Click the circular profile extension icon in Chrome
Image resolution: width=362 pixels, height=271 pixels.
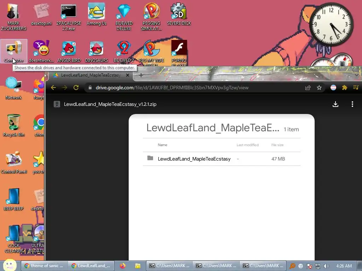click(x=333, y=88)
